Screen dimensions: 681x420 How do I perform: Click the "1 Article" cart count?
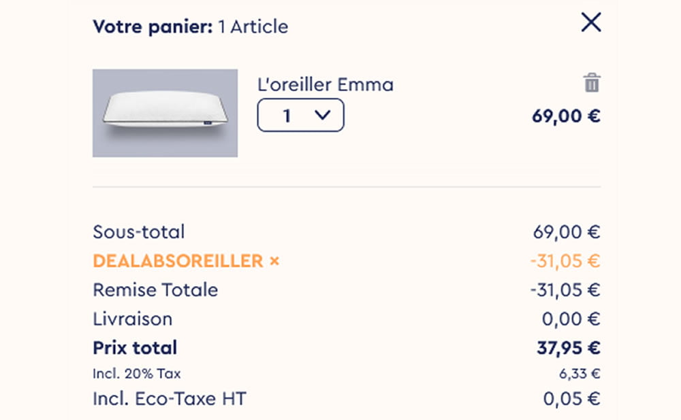(253, 27)
